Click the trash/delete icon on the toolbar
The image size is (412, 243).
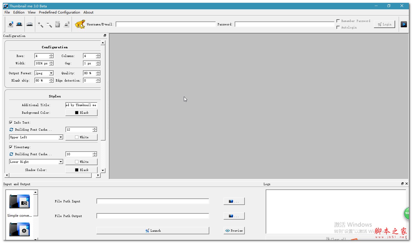(x=58, y=25)
